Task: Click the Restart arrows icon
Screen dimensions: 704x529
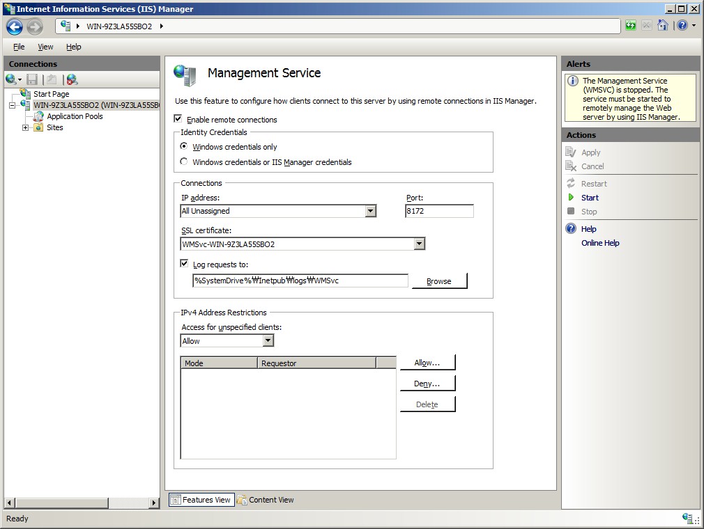Action: click(x=571, y=183)
